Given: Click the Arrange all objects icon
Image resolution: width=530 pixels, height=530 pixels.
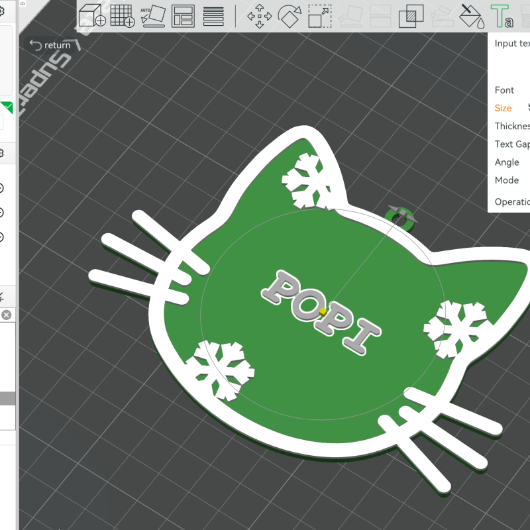Looking at the screenshot, I should point(183,15).
